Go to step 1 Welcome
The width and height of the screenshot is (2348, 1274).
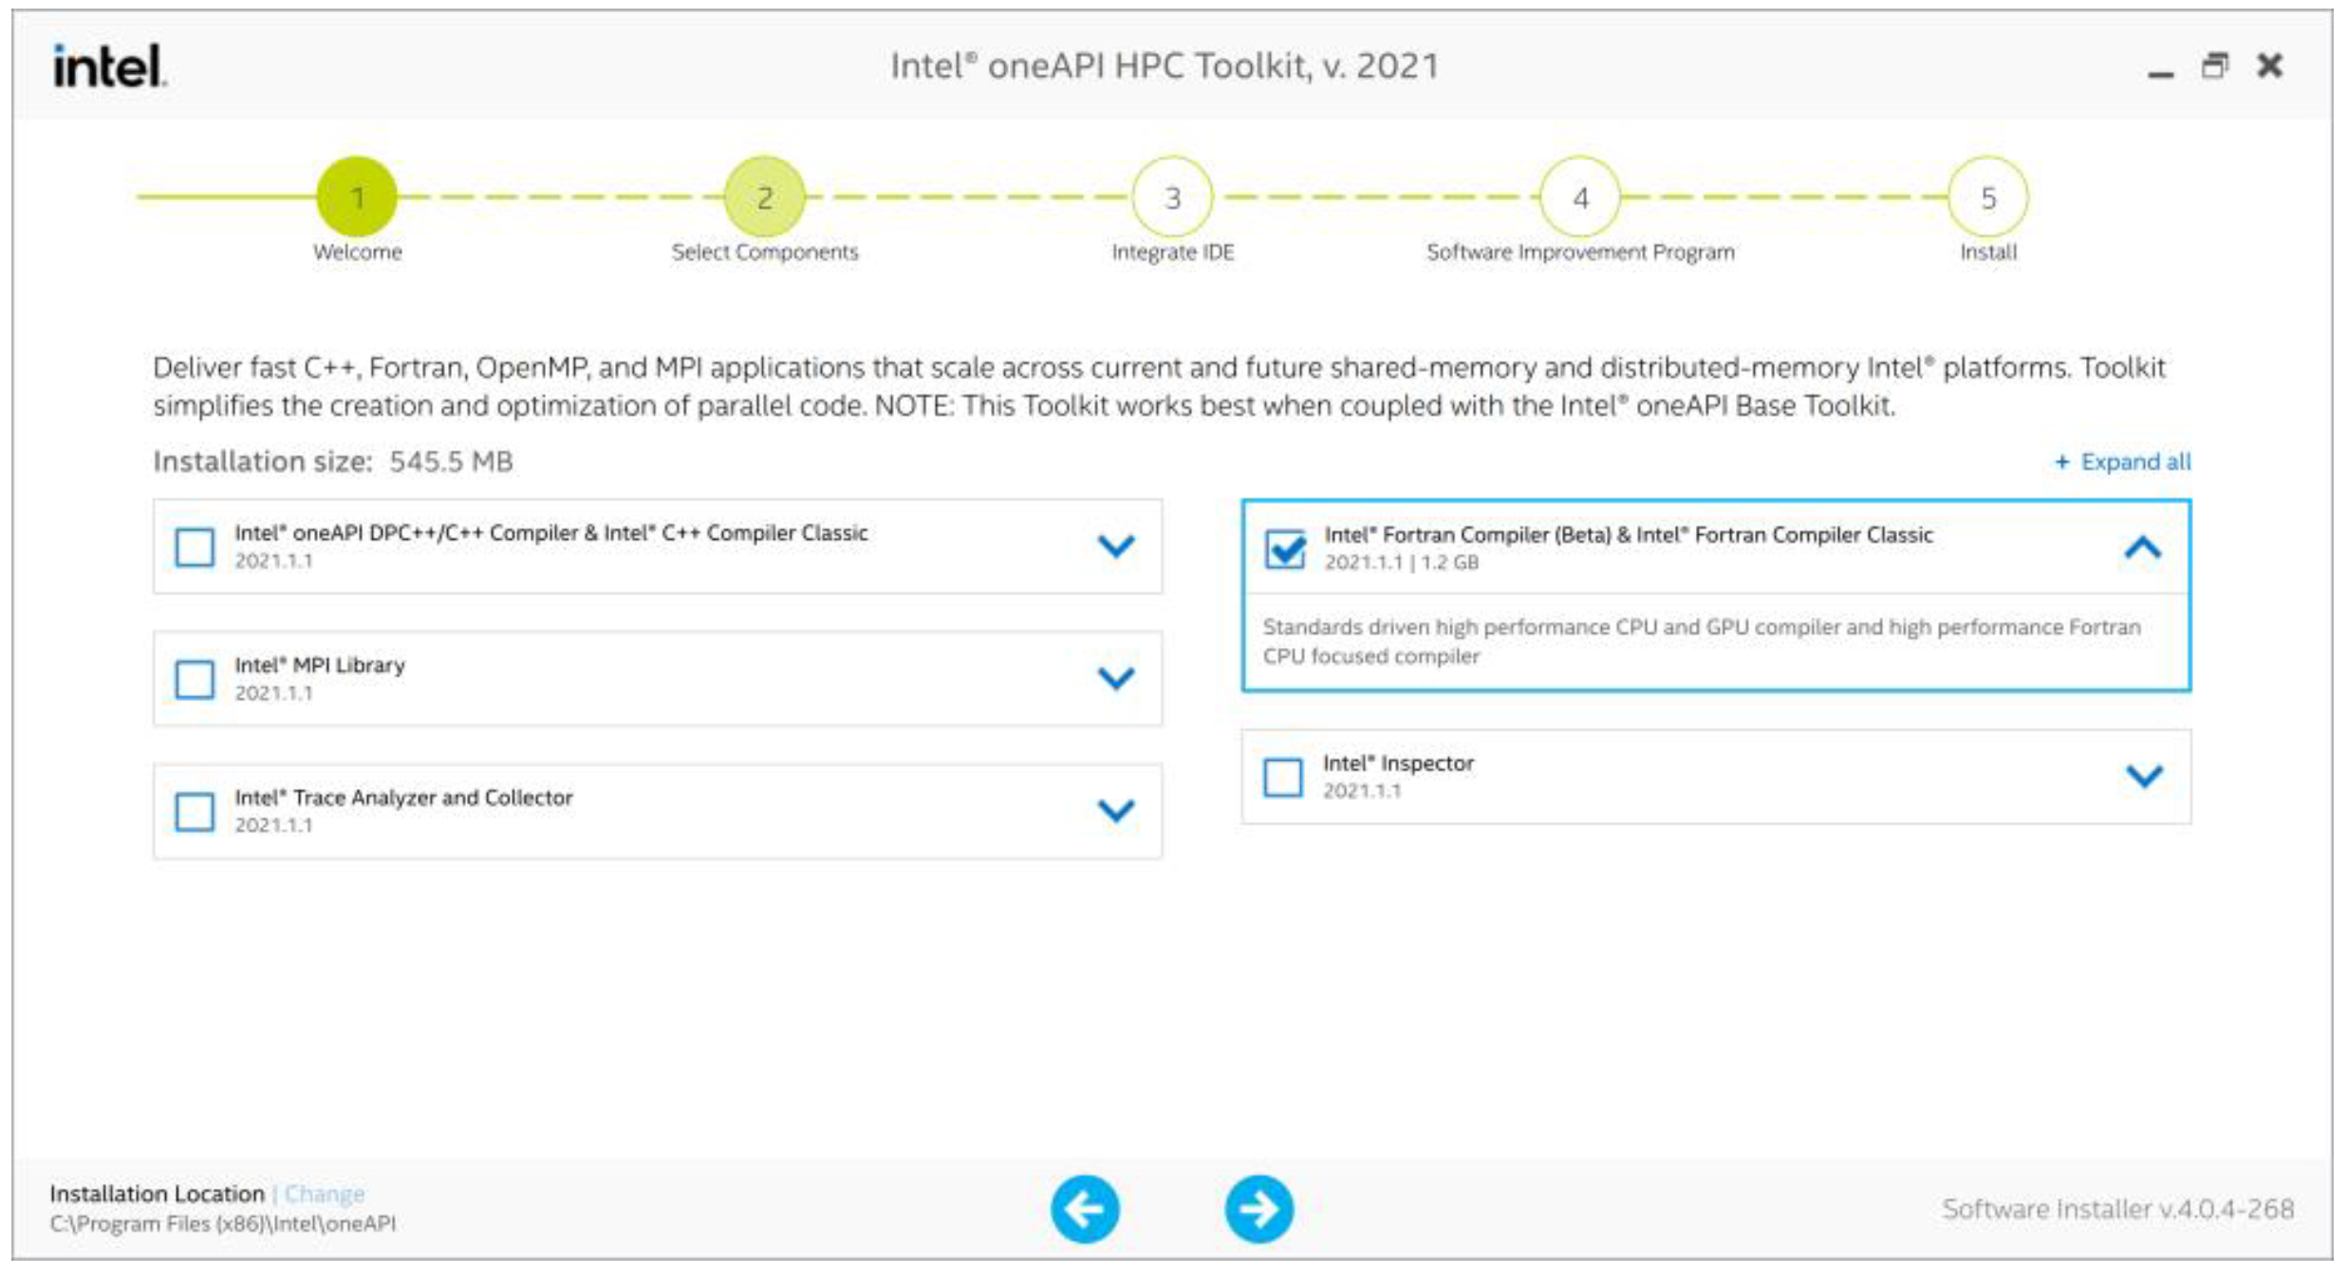(357, 196)
